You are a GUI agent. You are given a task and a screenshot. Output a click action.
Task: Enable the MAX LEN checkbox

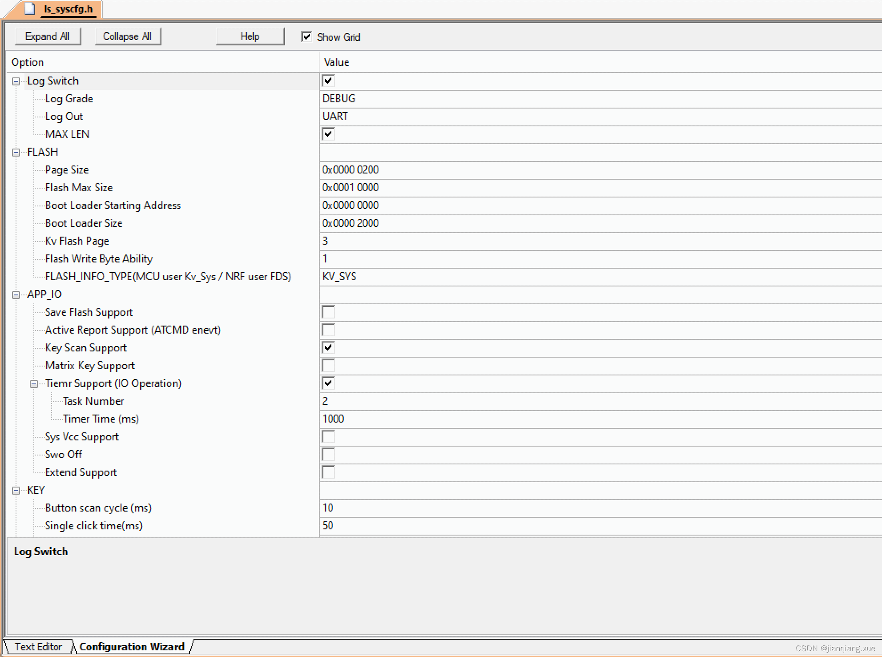[328, 134]
